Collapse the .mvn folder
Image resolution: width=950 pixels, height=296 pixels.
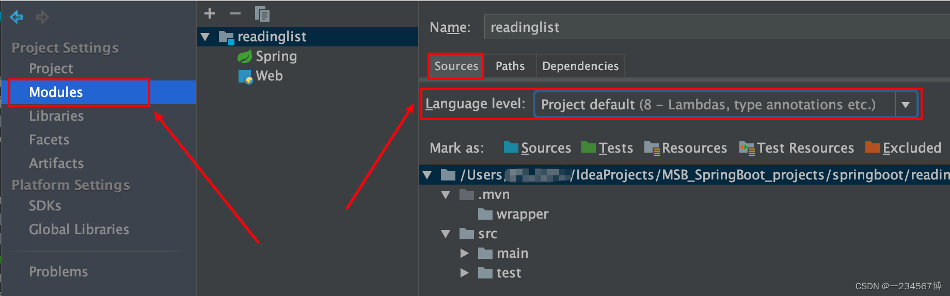coord(446,194)
